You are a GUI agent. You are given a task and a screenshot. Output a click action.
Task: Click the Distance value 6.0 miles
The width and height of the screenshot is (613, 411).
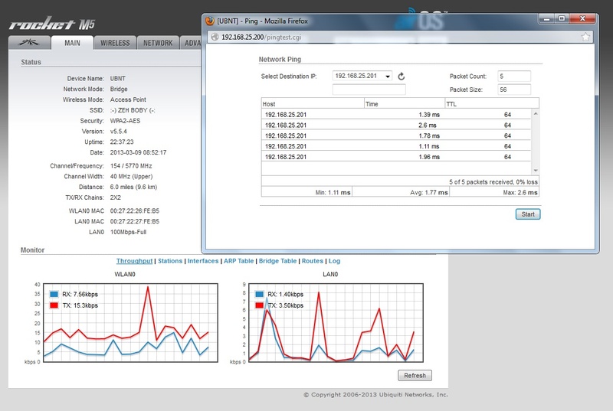[133, 187]
